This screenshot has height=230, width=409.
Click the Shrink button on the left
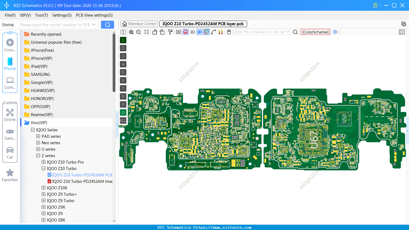point(8,24)
